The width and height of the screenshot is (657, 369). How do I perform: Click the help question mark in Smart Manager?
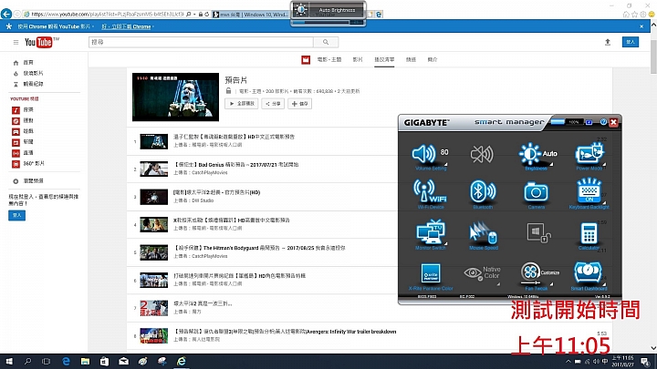pyautogui.click(x=603, y=122)
